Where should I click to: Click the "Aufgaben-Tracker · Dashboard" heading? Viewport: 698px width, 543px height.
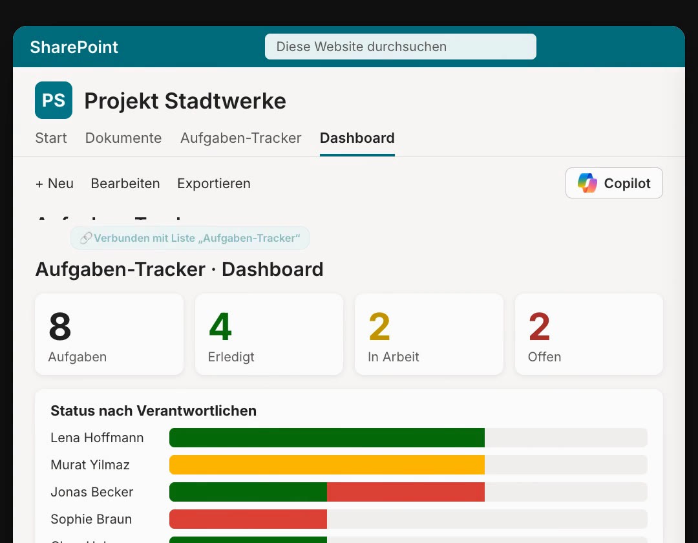(180, 270)
